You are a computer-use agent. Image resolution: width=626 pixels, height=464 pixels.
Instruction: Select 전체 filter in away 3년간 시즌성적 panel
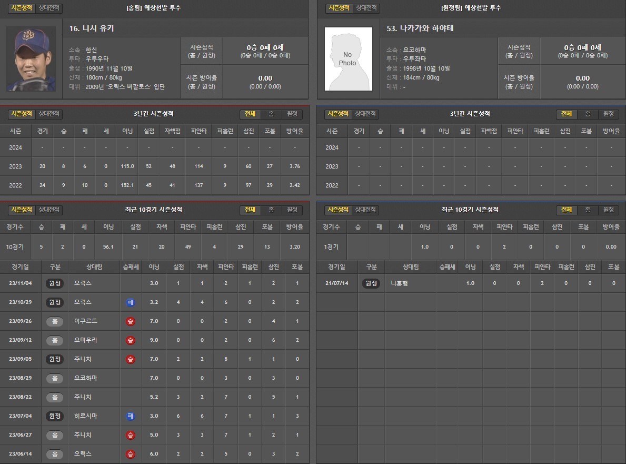pos(567,114)
